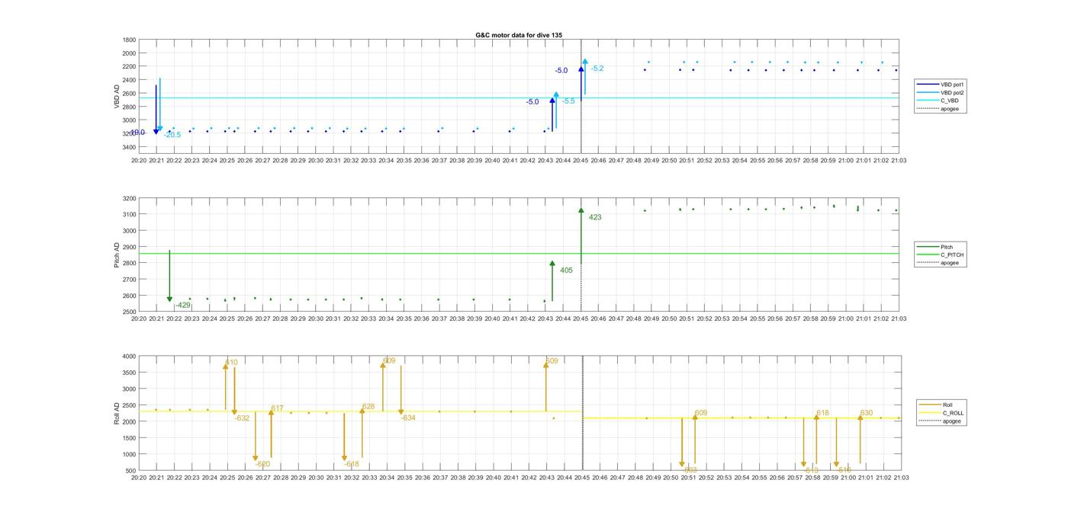Click the plot title 'G&C motor data for dive 135'

[x=519, y=35]
